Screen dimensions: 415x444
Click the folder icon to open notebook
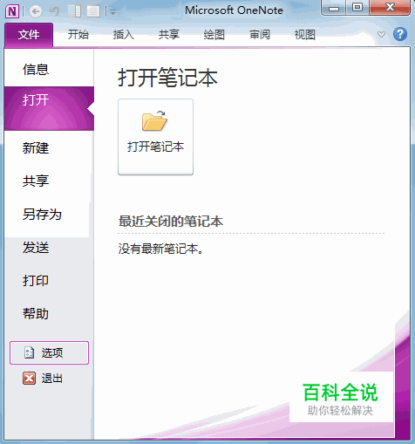pos(154,120)
